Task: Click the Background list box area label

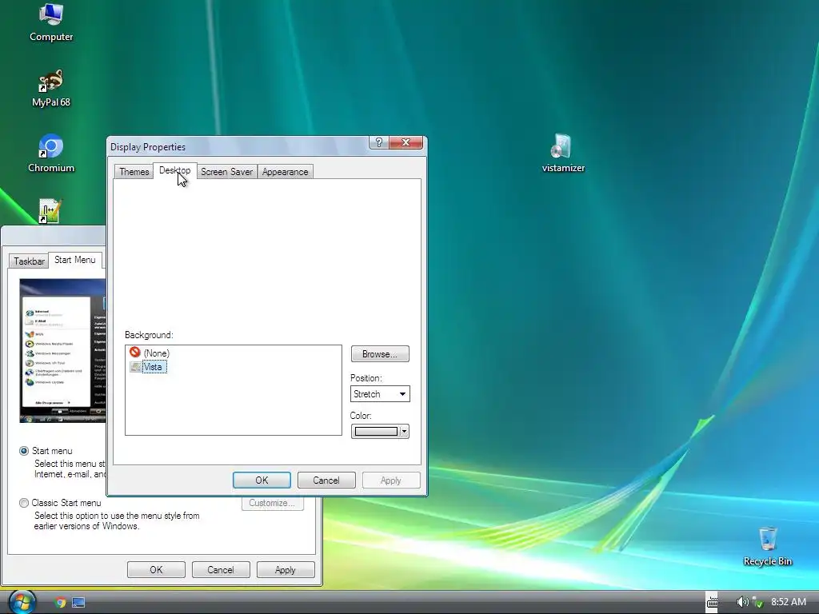Action: click(x=149, y=335)
